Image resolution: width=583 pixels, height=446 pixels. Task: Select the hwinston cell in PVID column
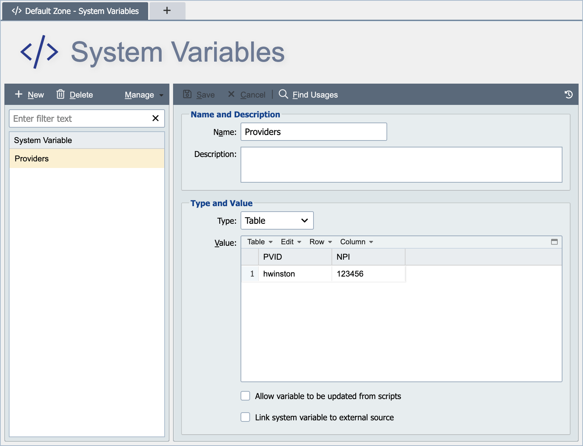coord(295,274)
